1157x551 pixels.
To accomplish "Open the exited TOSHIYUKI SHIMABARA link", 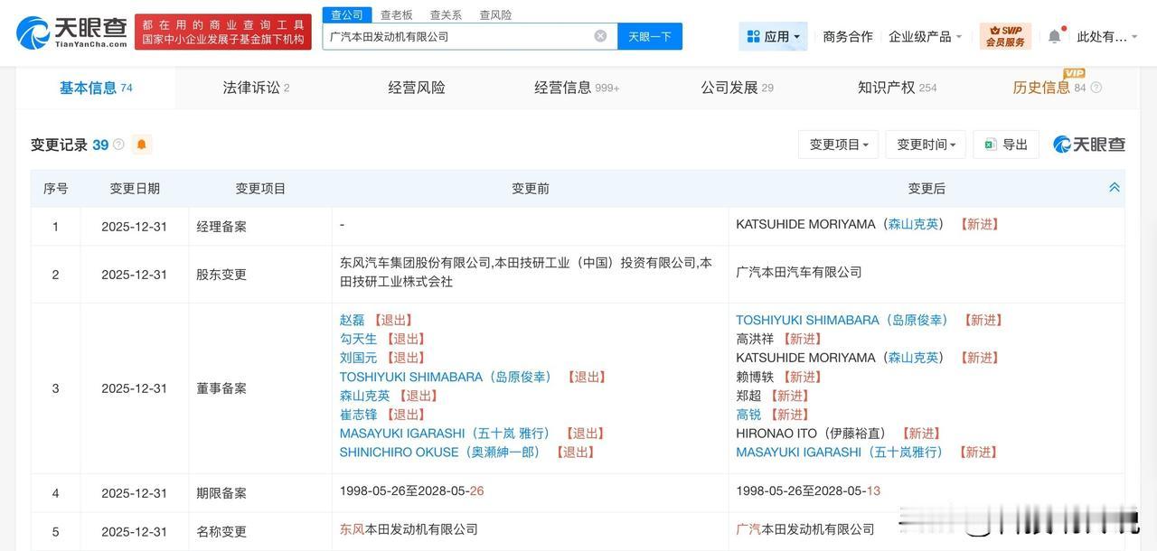I will coord(447,377).
